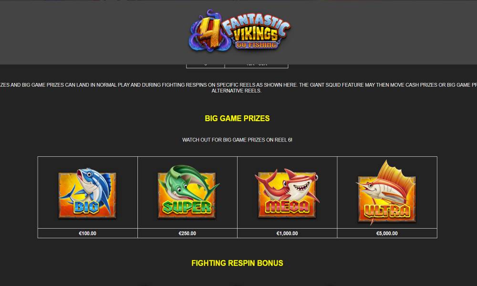Click the FIGHTING RESPIN BONUS heading
The image size is (477, 286).
[237, 263]
